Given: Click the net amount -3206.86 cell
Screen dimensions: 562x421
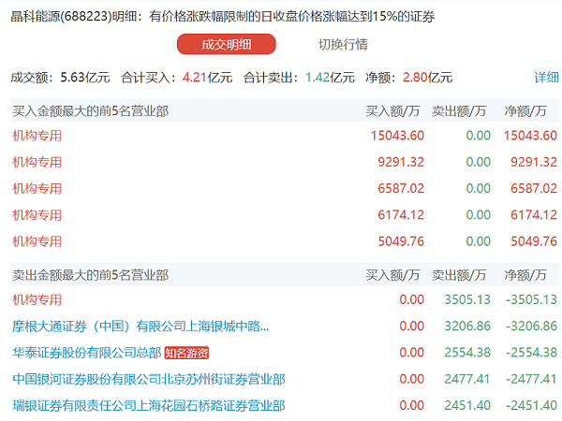Looking at the screenshot, I should click(531, 327).
